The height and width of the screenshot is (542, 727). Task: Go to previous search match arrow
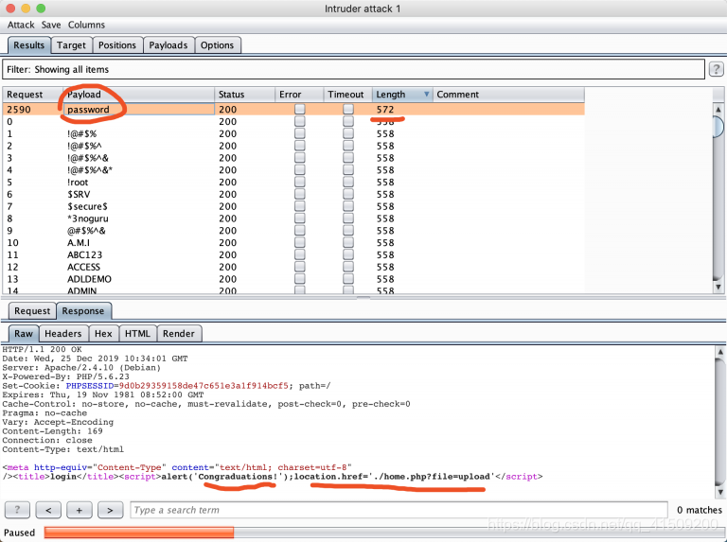pos(48,510)
